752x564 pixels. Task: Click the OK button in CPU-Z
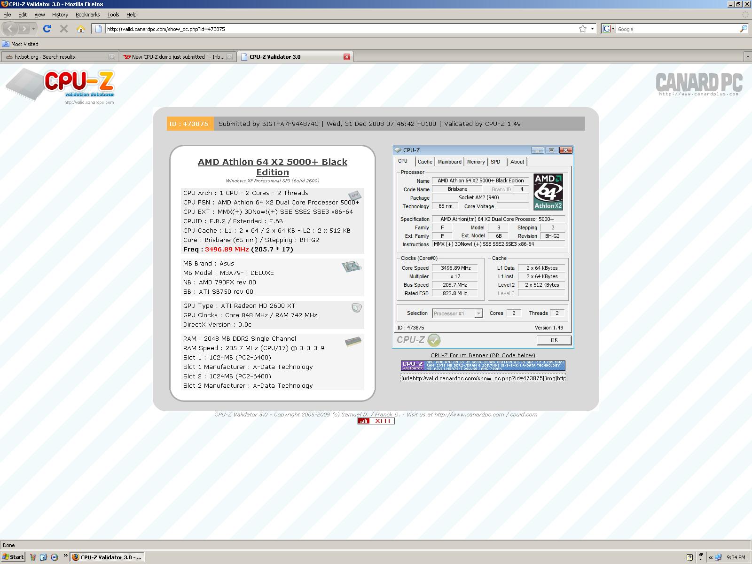[554, 340]
